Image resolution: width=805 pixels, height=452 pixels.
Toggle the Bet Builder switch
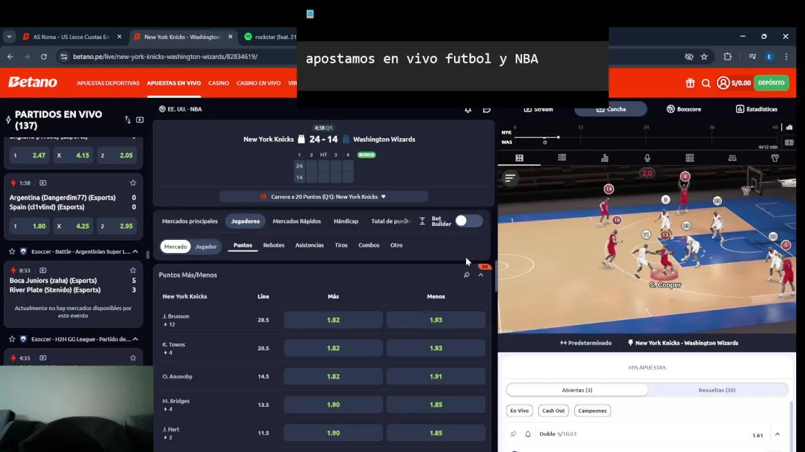tap(469, 221)
